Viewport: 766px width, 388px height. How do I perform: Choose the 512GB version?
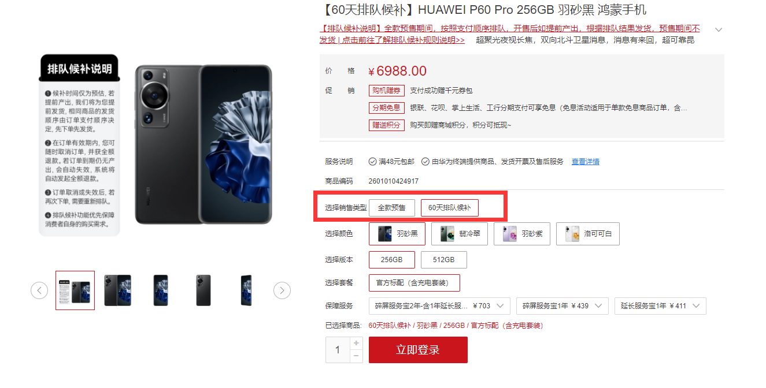[x=444, y=260]
